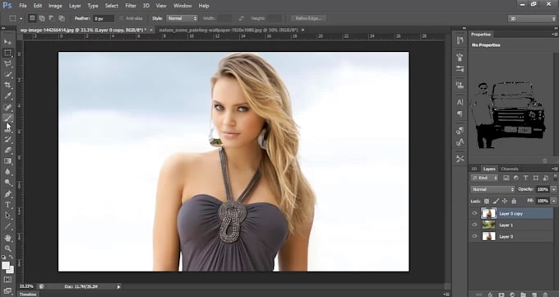The height and width of the screenshot is (297, 559).
Task: Select the History Brush tool
Action: [x=8, y=140]
